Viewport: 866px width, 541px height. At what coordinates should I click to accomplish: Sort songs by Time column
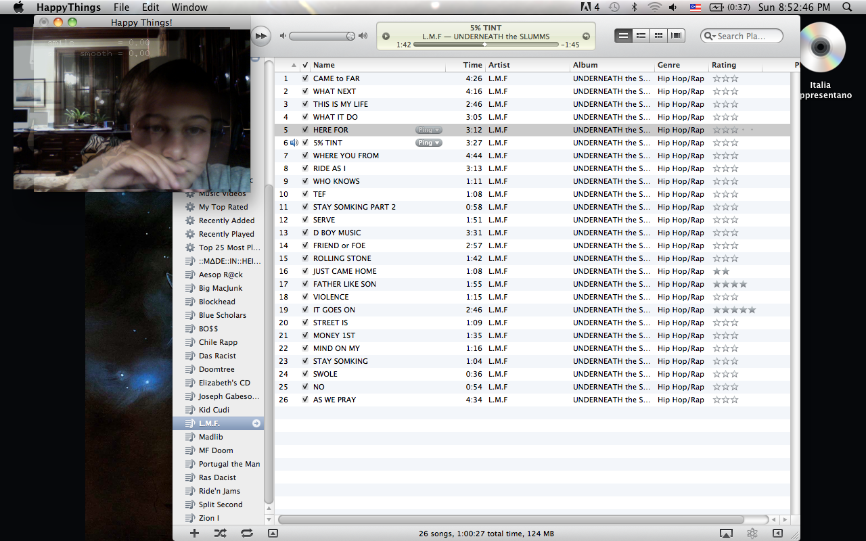tap(465, 65)
